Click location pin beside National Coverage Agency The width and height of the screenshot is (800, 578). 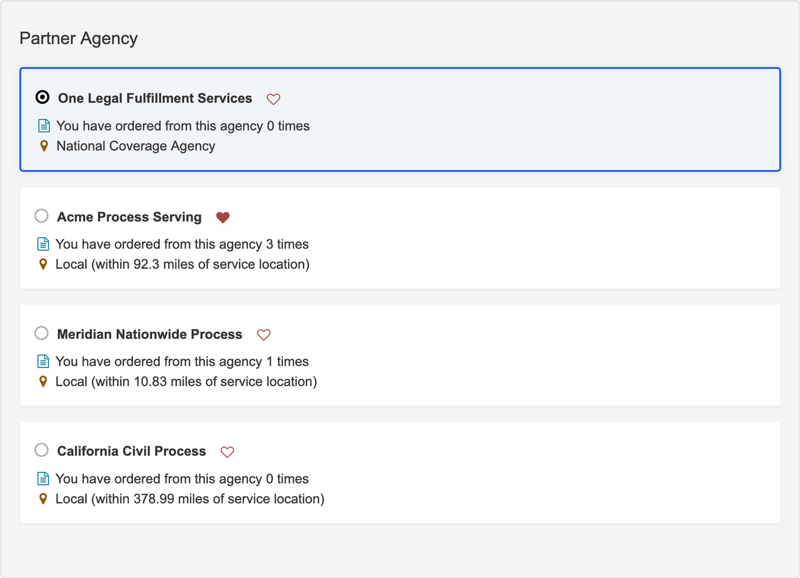pyautogui.click(x=44, y=146)
